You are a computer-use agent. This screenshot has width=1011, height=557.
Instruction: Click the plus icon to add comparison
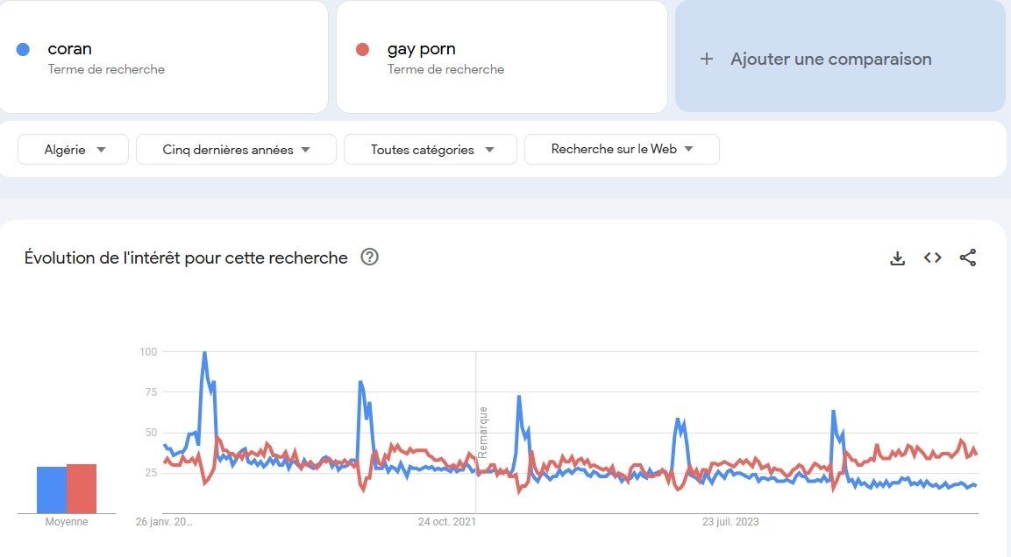coord(707,59)
